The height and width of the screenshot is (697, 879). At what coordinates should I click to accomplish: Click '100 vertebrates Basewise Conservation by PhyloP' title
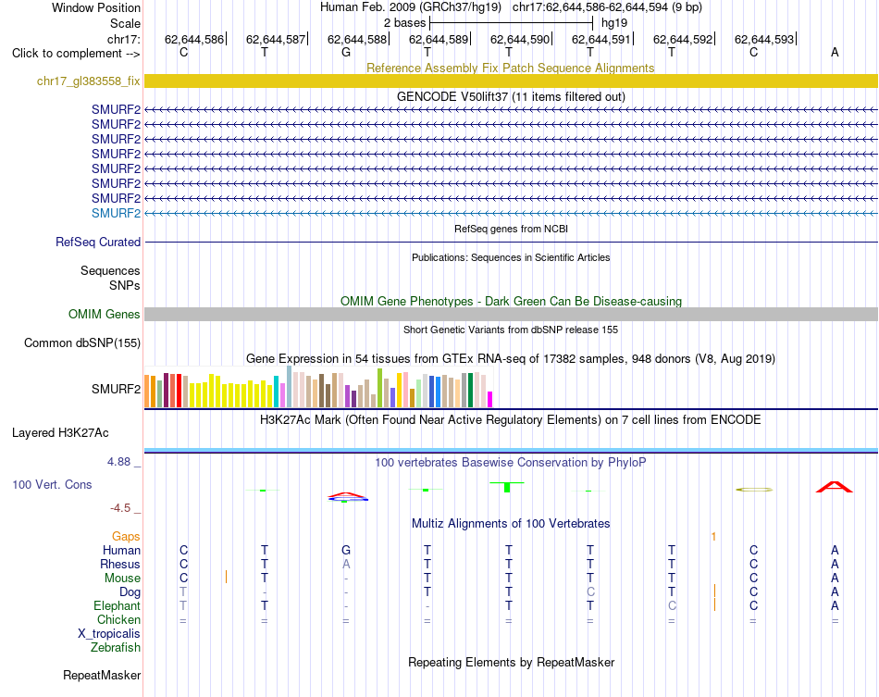click(x=510, y=463)
